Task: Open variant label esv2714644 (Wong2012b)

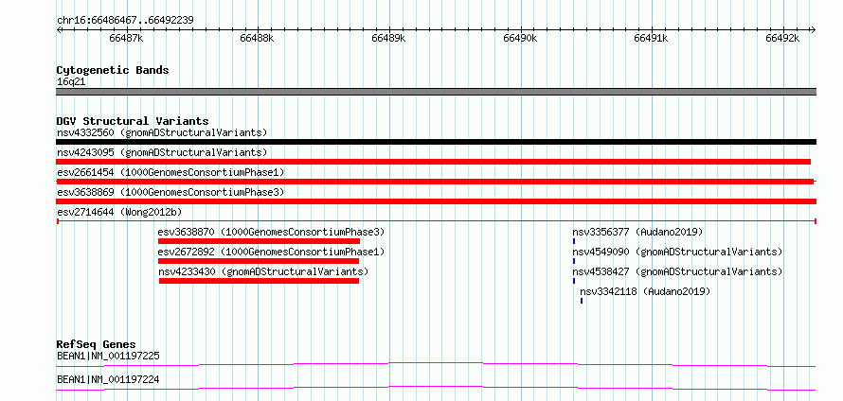Action: click(x=119, y=212)
